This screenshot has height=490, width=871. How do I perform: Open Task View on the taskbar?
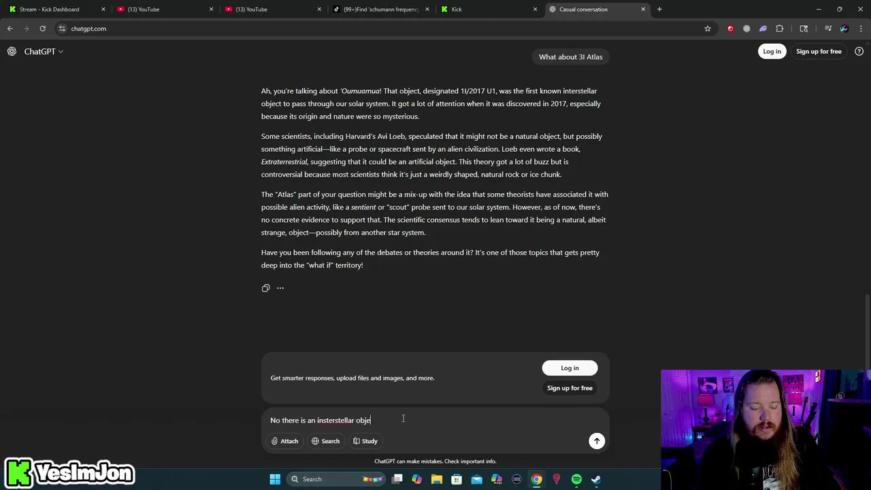click(397, 479)
